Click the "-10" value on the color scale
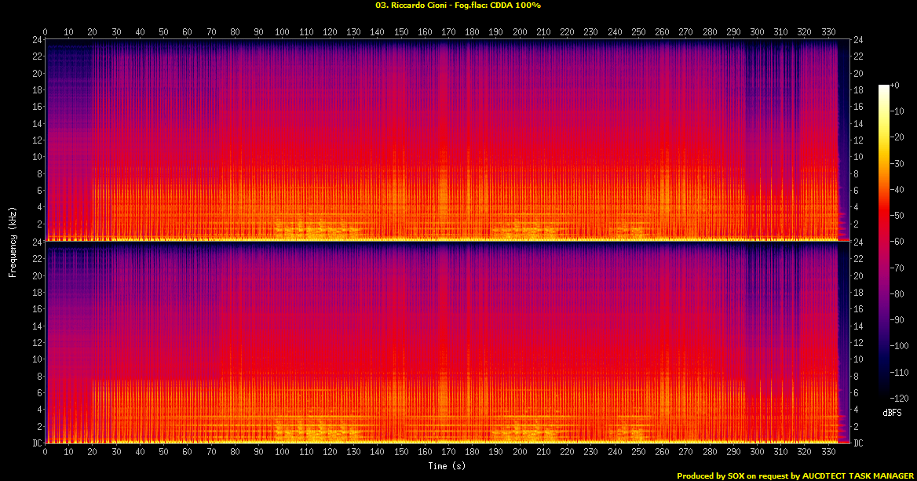917x481 pixels. point(897,111)
